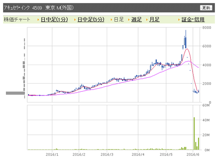The width and height of the screenshot is (218, 164).
Task: Click the 2016/6 date axis label
Action: [193, 155]
